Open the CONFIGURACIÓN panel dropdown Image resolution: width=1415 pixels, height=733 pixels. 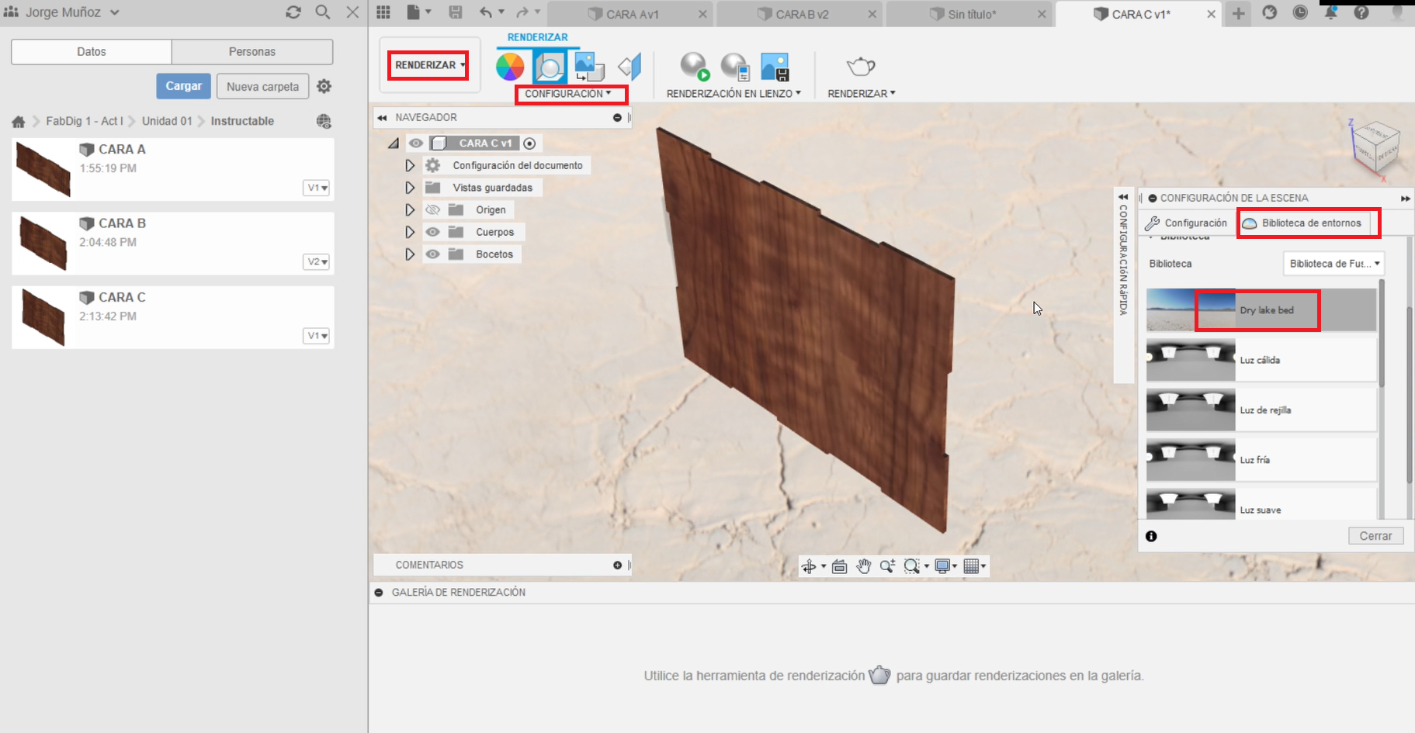click(568, 94)
